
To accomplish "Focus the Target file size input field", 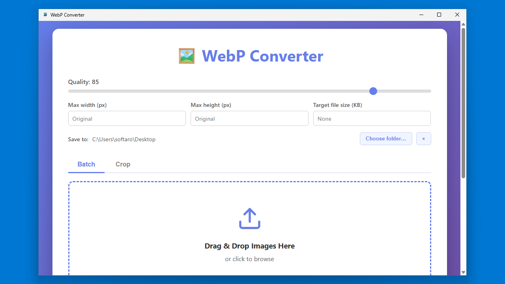I will tap(372, 118).
